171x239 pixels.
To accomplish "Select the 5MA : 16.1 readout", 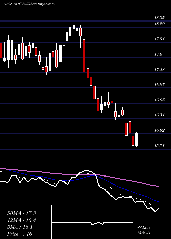I will (20, 227).
